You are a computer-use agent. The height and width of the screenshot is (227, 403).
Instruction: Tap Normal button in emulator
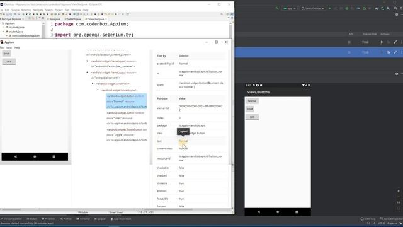(252, 101)
